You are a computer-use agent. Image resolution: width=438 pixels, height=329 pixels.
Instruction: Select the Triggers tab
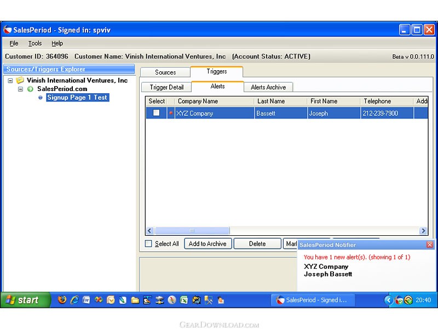(217, 71)
